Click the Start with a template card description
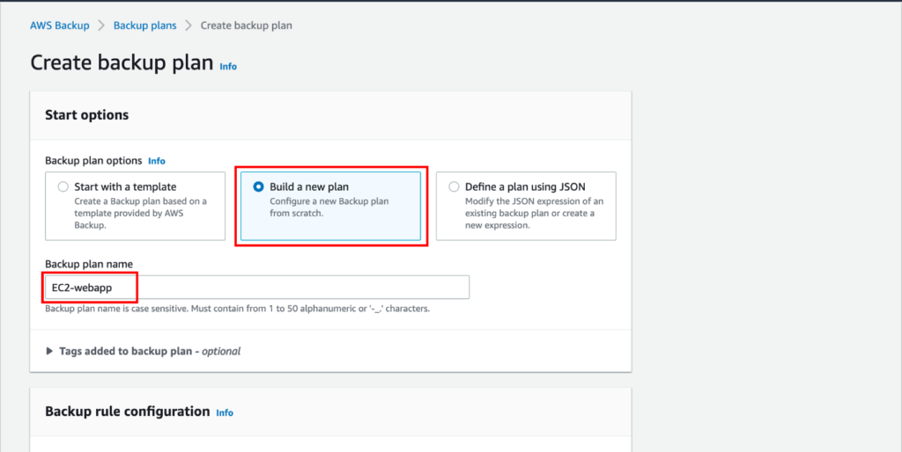 [140, 214]
